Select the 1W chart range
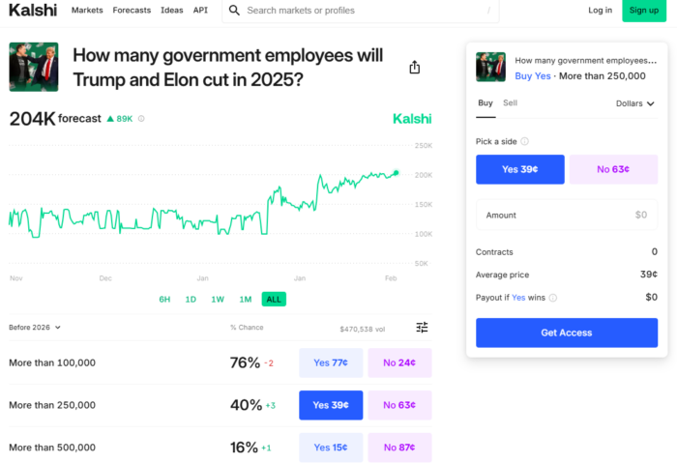This screenshot has height=463, width=677. [218, 300]
